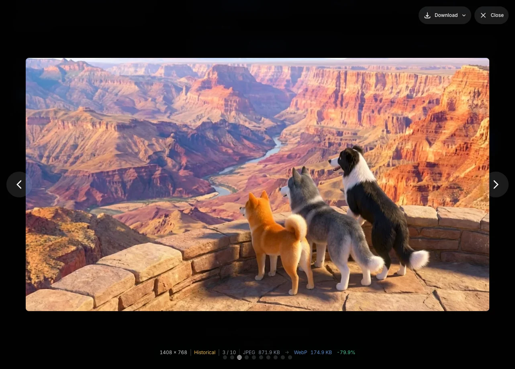Jump to the first image pagination dot
Viewport: 515px width, 369px height.
pyautogui.click(x=225, y=357)
